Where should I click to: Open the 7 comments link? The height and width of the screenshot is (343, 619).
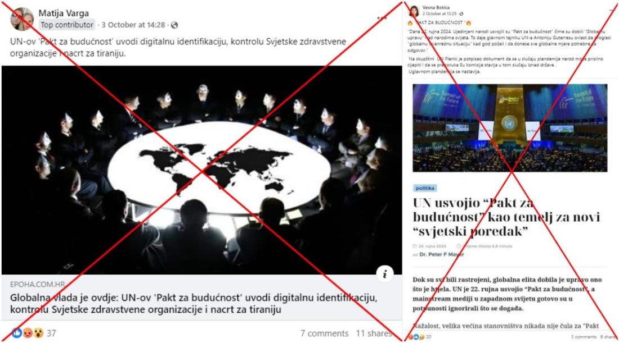click(x=324, y=333)
